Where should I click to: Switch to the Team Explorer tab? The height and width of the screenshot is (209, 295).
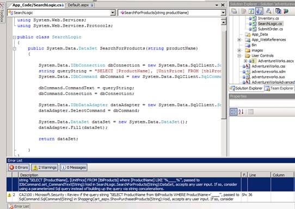coord(279,88)
